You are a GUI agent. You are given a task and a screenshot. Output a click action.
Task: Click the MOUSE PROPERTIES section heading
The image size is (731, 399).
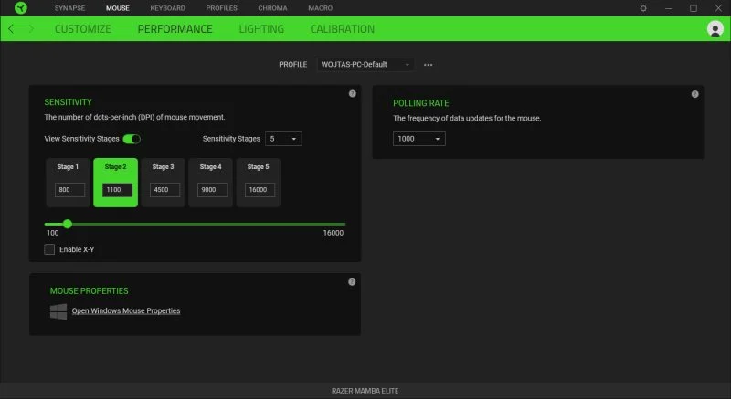coord(89,291)
